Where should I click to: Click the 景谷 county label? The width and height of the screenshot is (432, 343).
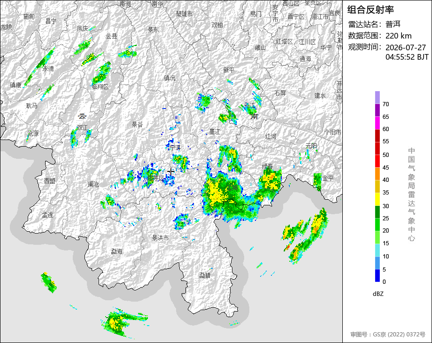click(137, 125)
